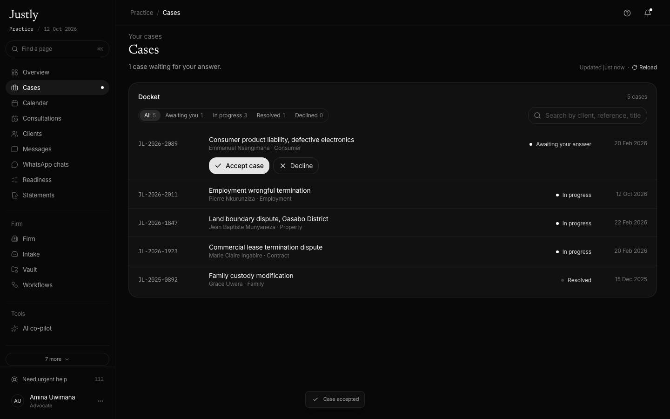The image size is (670, 419).
Task: Switch to the Resolved tab
Action: [271, 115]
